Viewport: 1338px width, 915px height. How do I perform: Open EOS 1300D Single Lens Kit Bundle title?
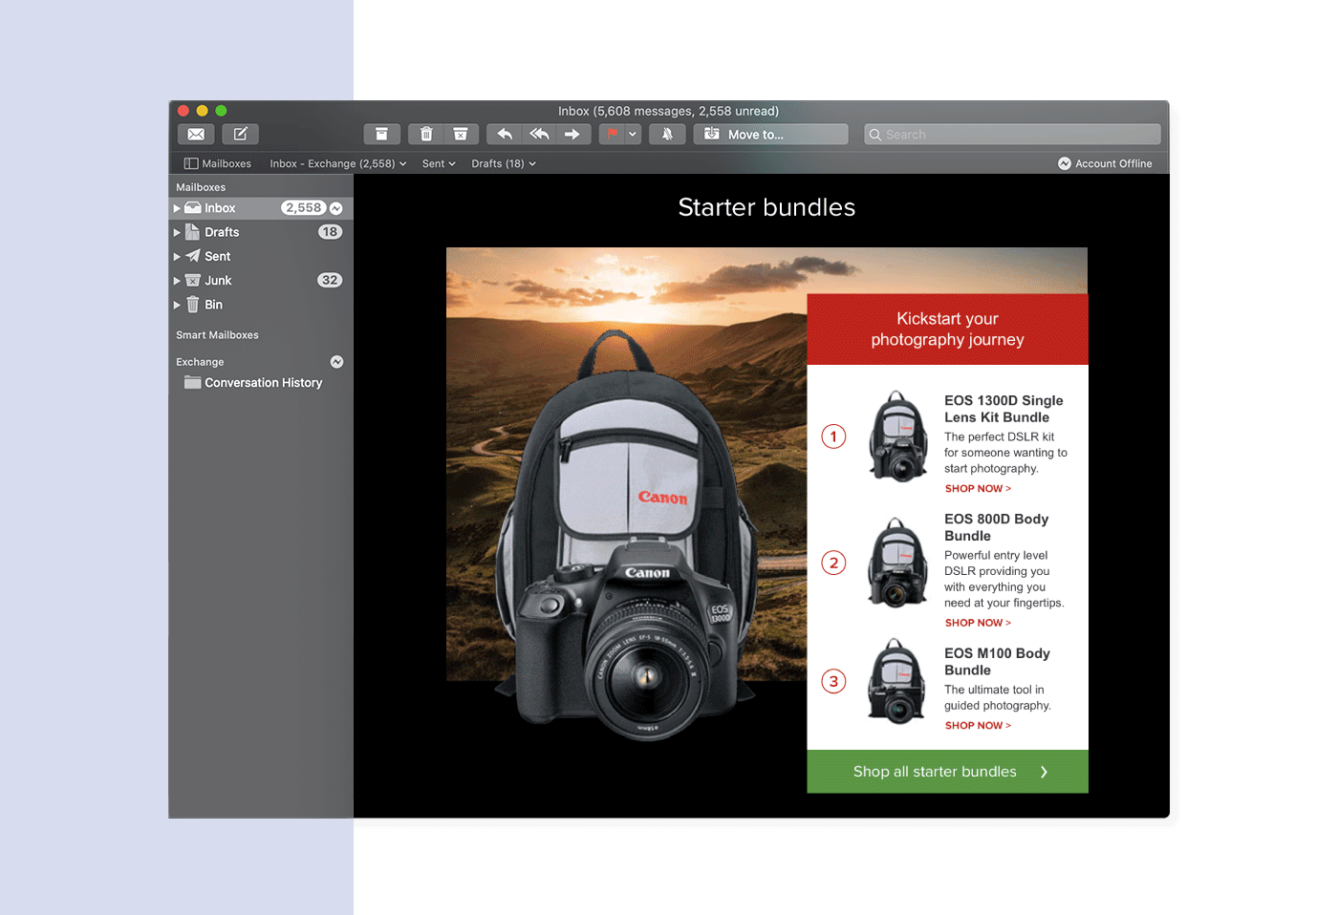pyautogui.click(x=1003, y=409)
